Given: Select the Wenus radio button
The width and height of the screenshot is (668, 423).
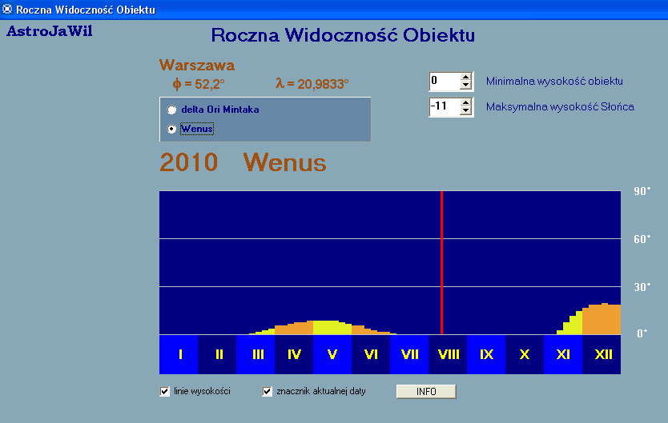Looking at the screenshot, I should pos(171,129).
